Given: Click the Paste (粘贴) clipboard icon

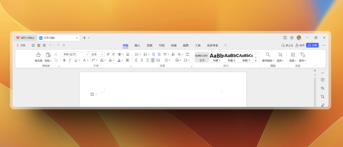Looking at the screenshot, I should (48, 55).
